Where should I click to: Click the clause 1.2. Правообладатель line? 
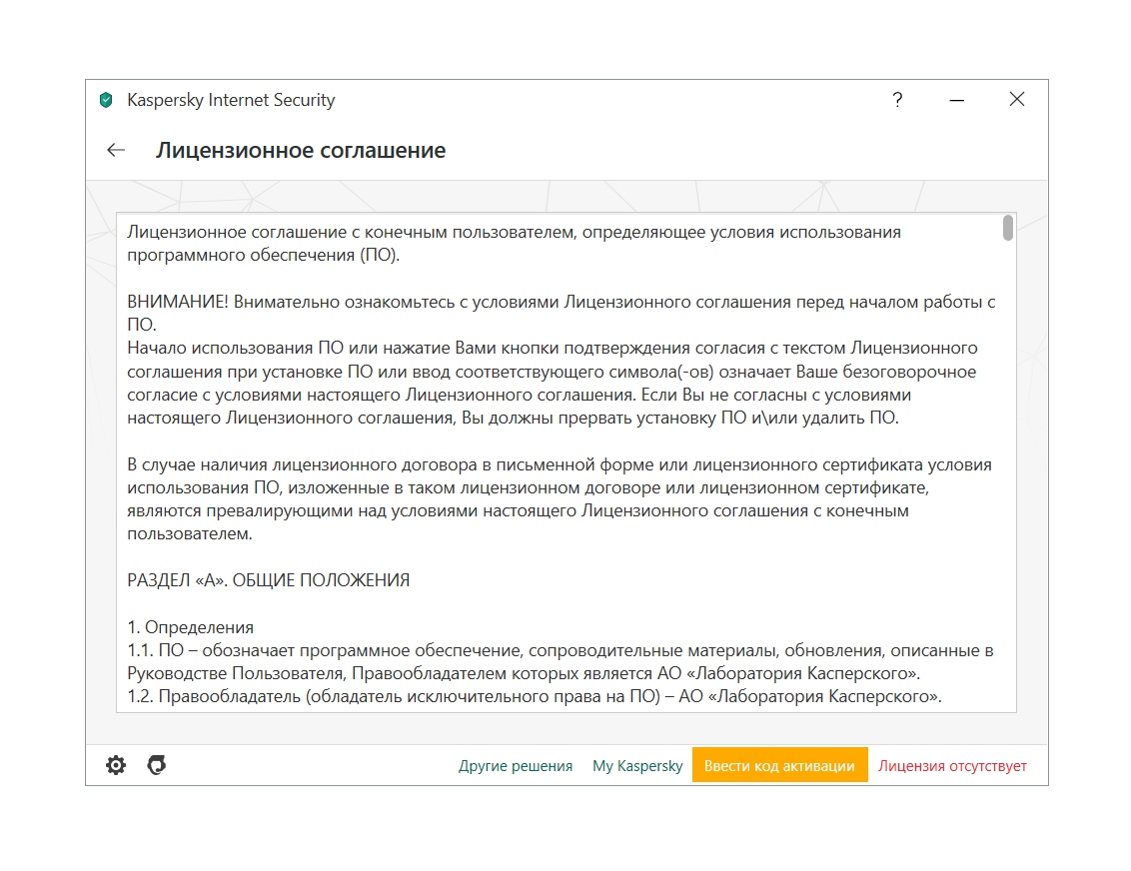[535, 696]
